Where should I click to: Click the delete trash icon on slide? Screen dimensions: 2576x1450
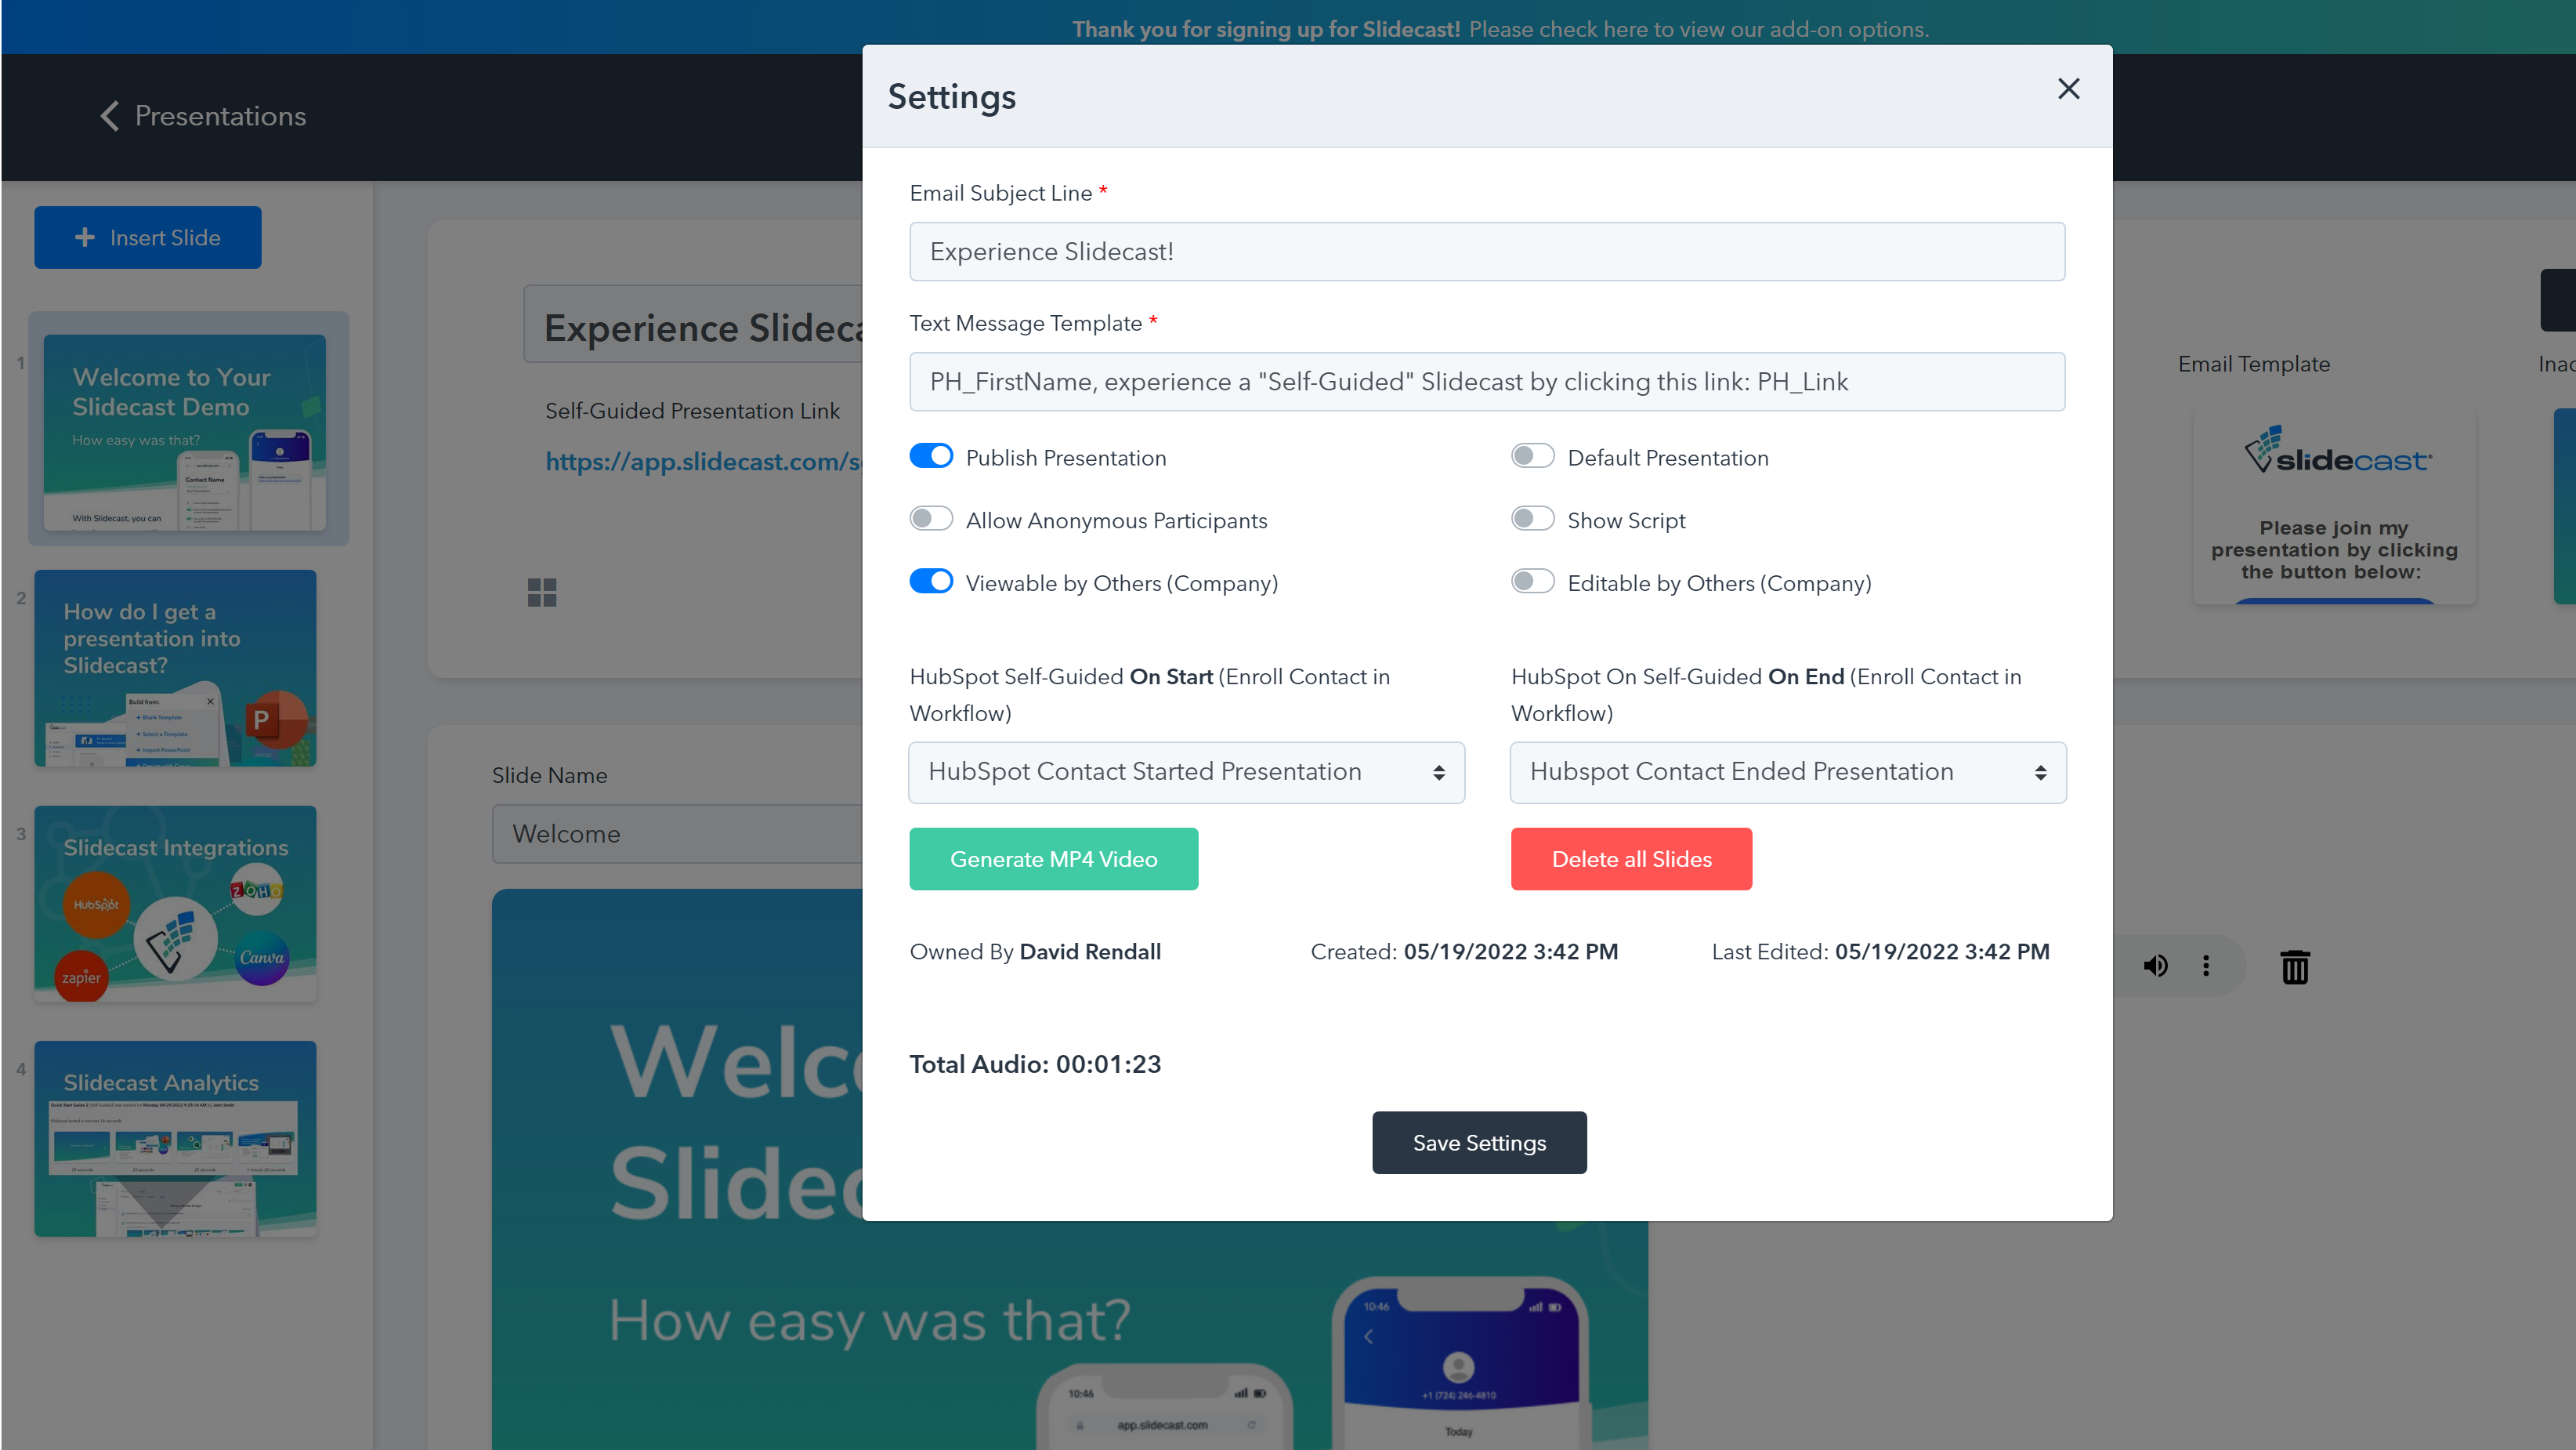click(x=2295, y=965)
